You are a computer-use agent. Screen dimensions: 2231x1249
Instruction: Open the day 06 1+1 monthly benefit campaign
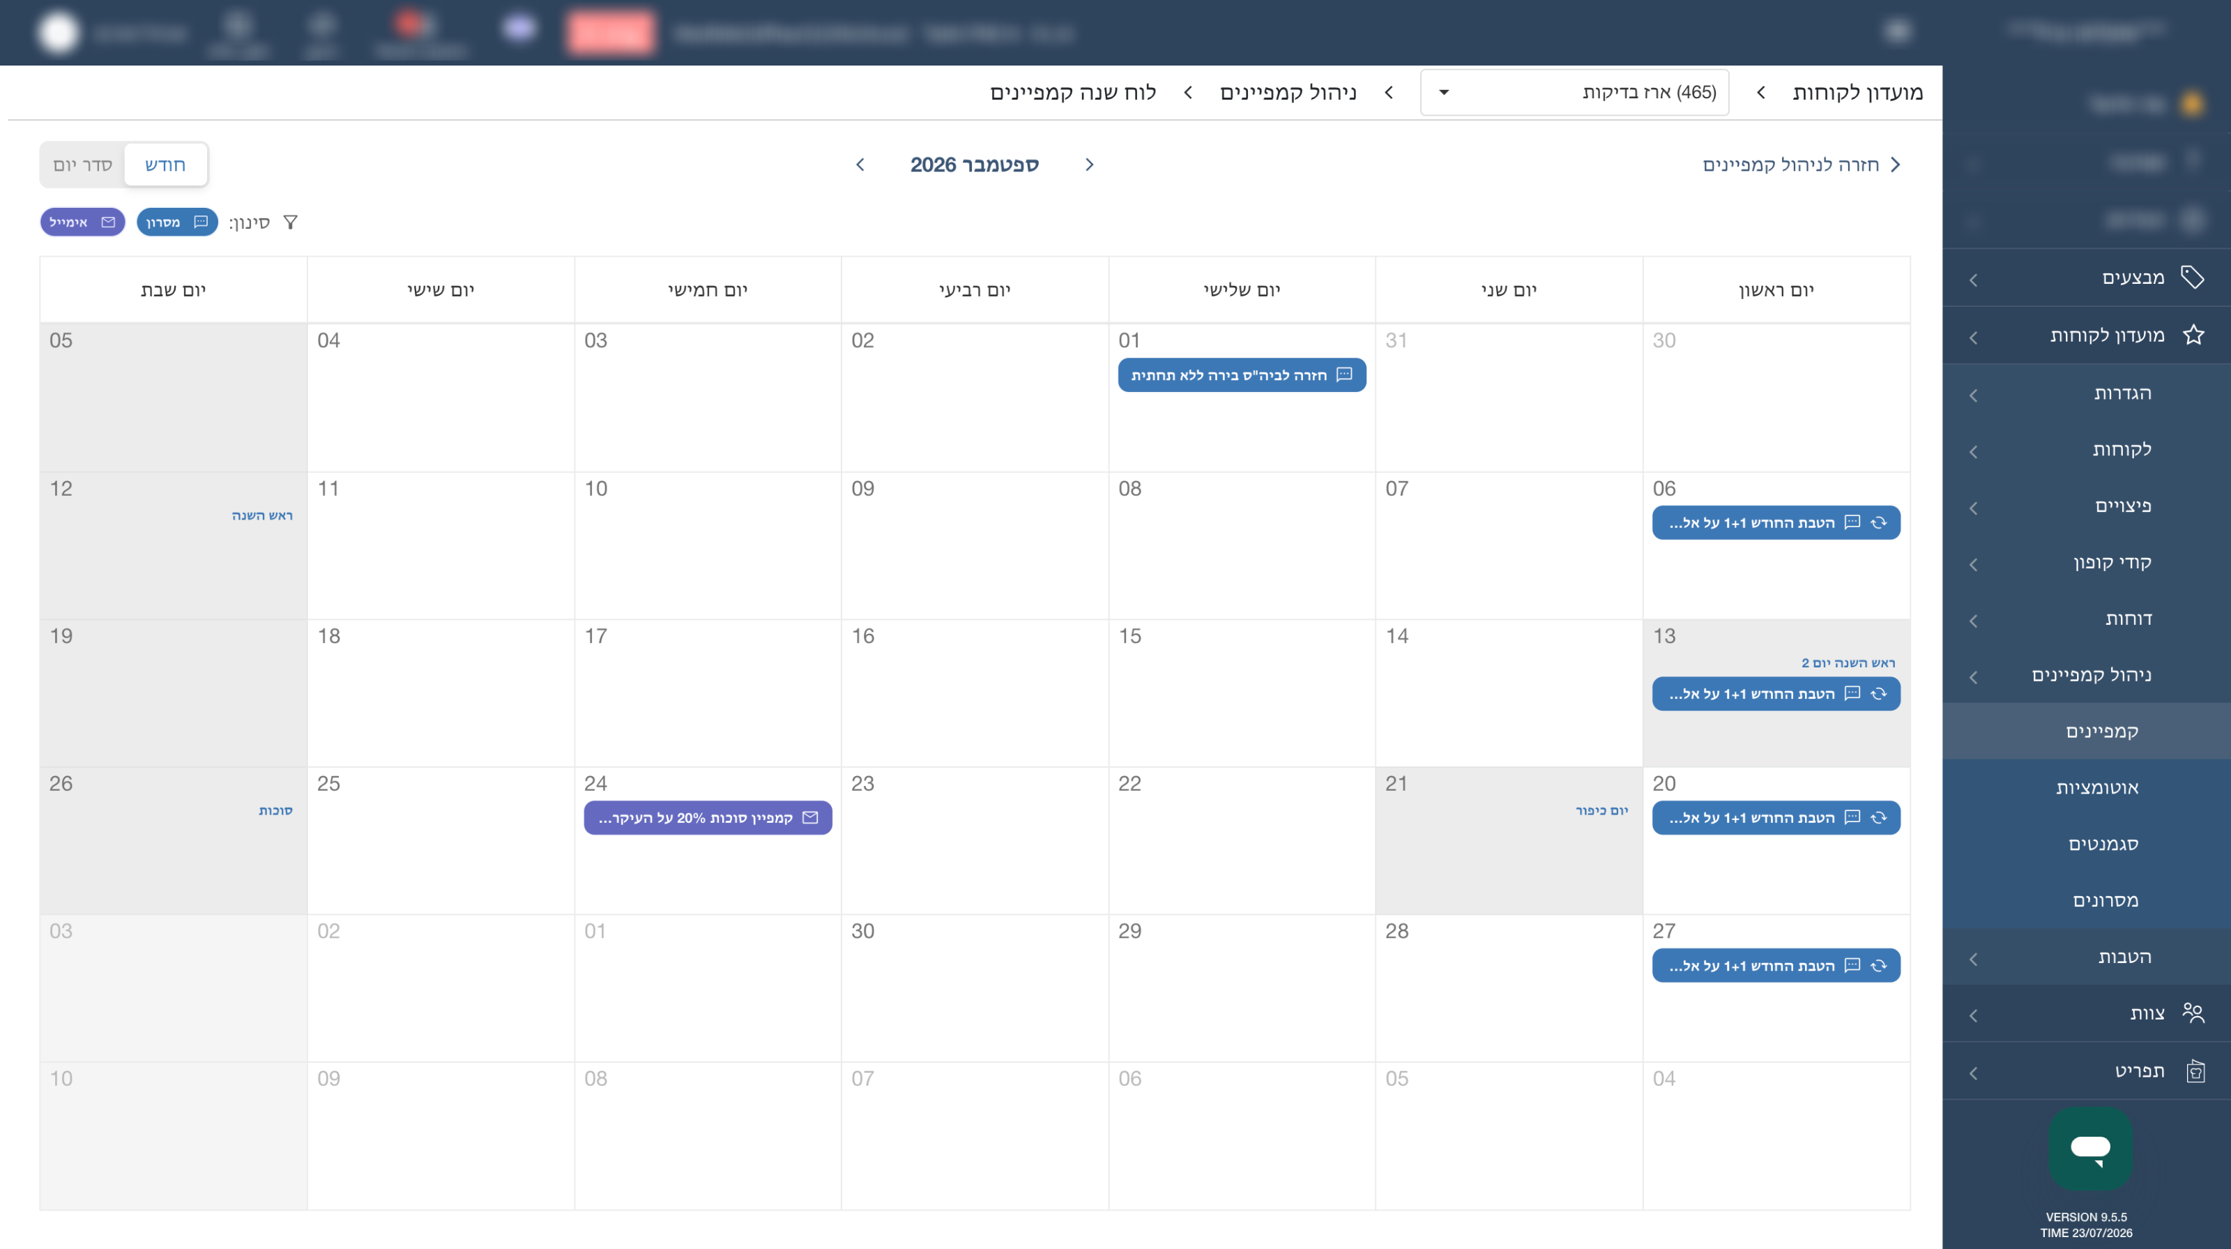(1776, 522)
